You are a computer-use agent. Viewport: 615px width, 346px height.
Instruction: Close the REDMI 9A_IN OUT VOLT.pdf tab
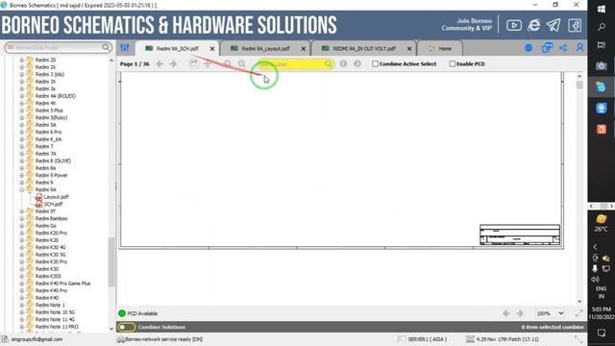tap(409, 49)
